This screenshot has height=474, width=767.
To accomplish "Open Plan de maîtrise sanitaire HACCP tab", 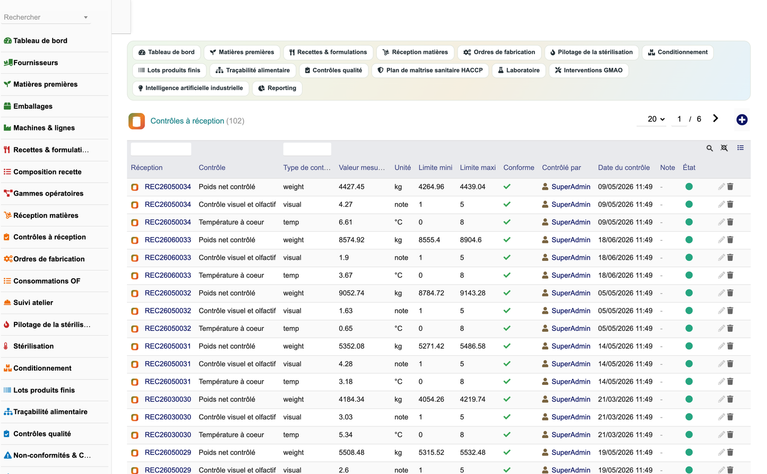I will coord(430,71).
